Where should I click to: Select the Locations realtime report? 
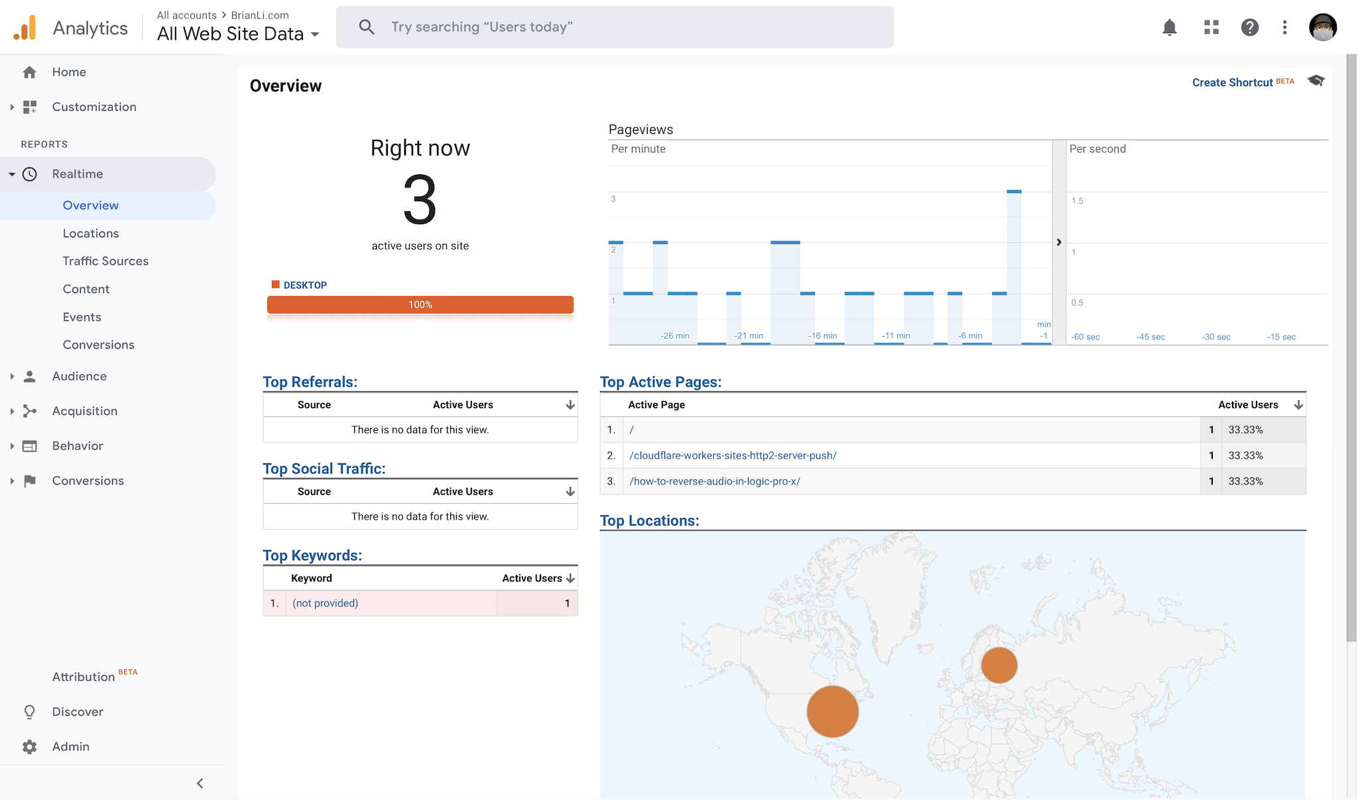pyautogui.click(x=90, y=233)
